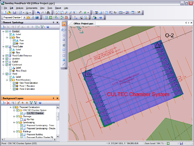Click the New file toolbar icon
194x146 pixels.
tap(5, 13)
